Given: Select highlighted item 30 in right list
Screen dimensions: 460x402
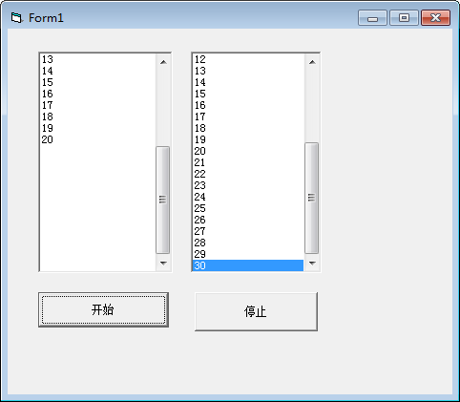Looking at the screenshot, I should pos(248,265).
